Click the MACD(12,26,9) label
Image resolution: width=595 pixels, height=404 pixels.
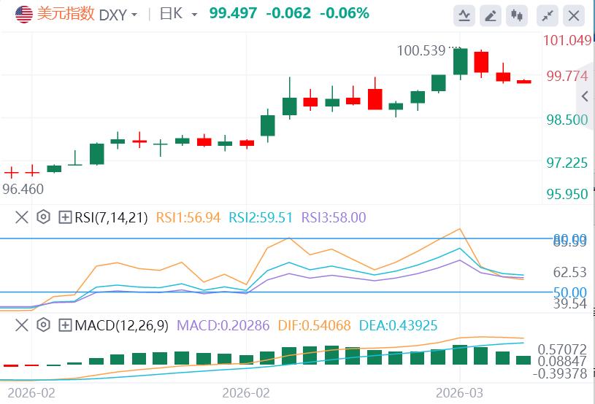click(x=121, y=325)
